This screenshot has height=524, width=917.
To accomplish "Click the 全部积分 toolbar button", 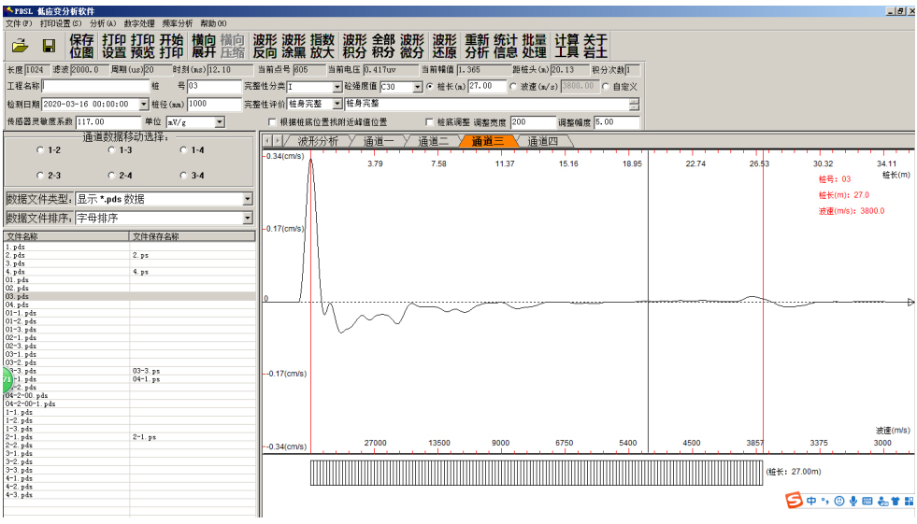I will 383,46.
